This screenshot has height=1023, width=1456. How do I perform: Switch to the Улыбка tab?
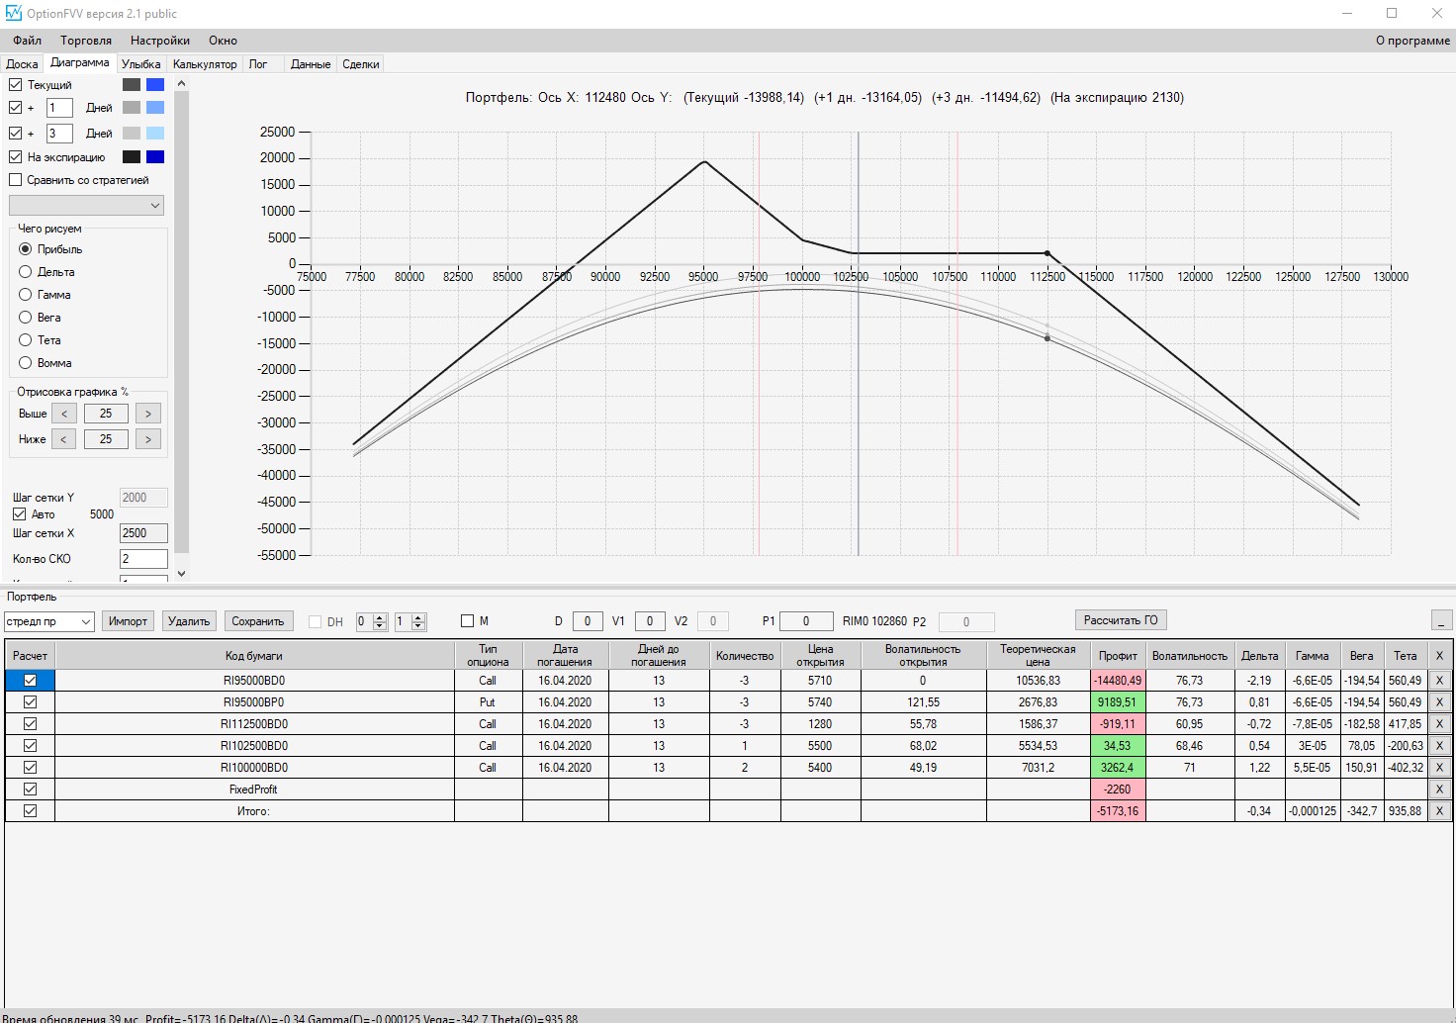click(141, 64)
